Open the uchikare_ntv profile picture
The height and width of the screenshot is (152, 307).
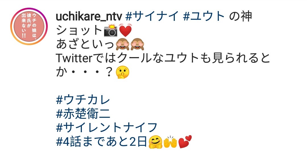[x=29, y=26]
